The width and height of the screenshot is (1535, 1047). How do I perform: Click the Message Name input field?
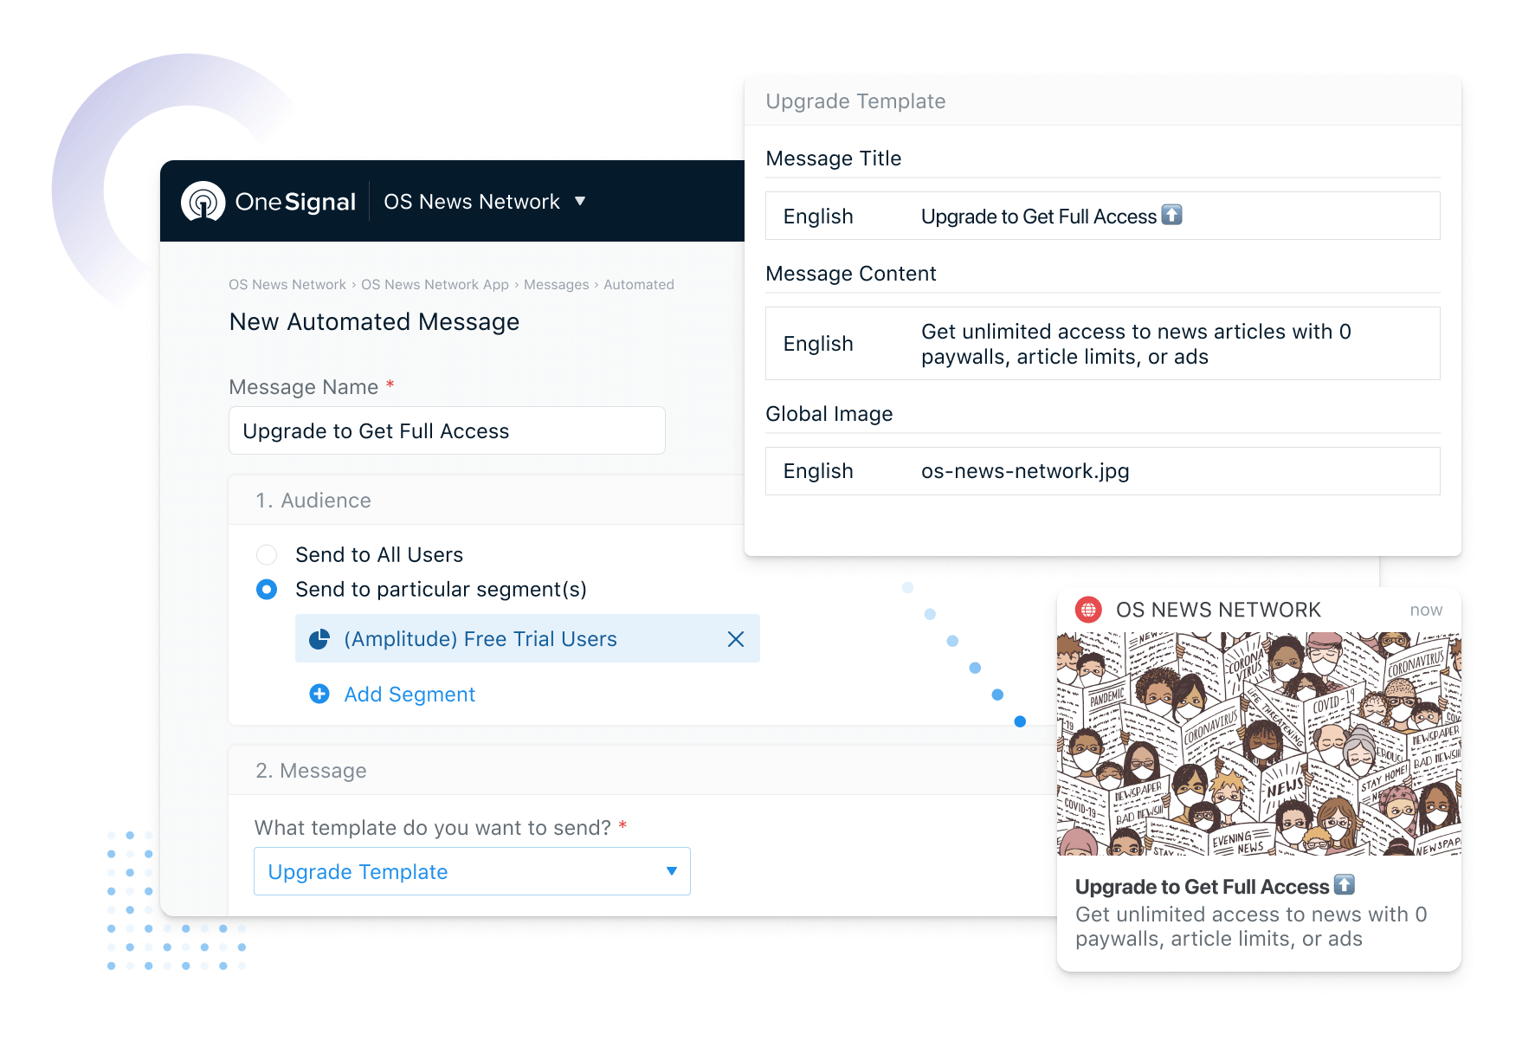pyautogui.click(x=447, y=430)
